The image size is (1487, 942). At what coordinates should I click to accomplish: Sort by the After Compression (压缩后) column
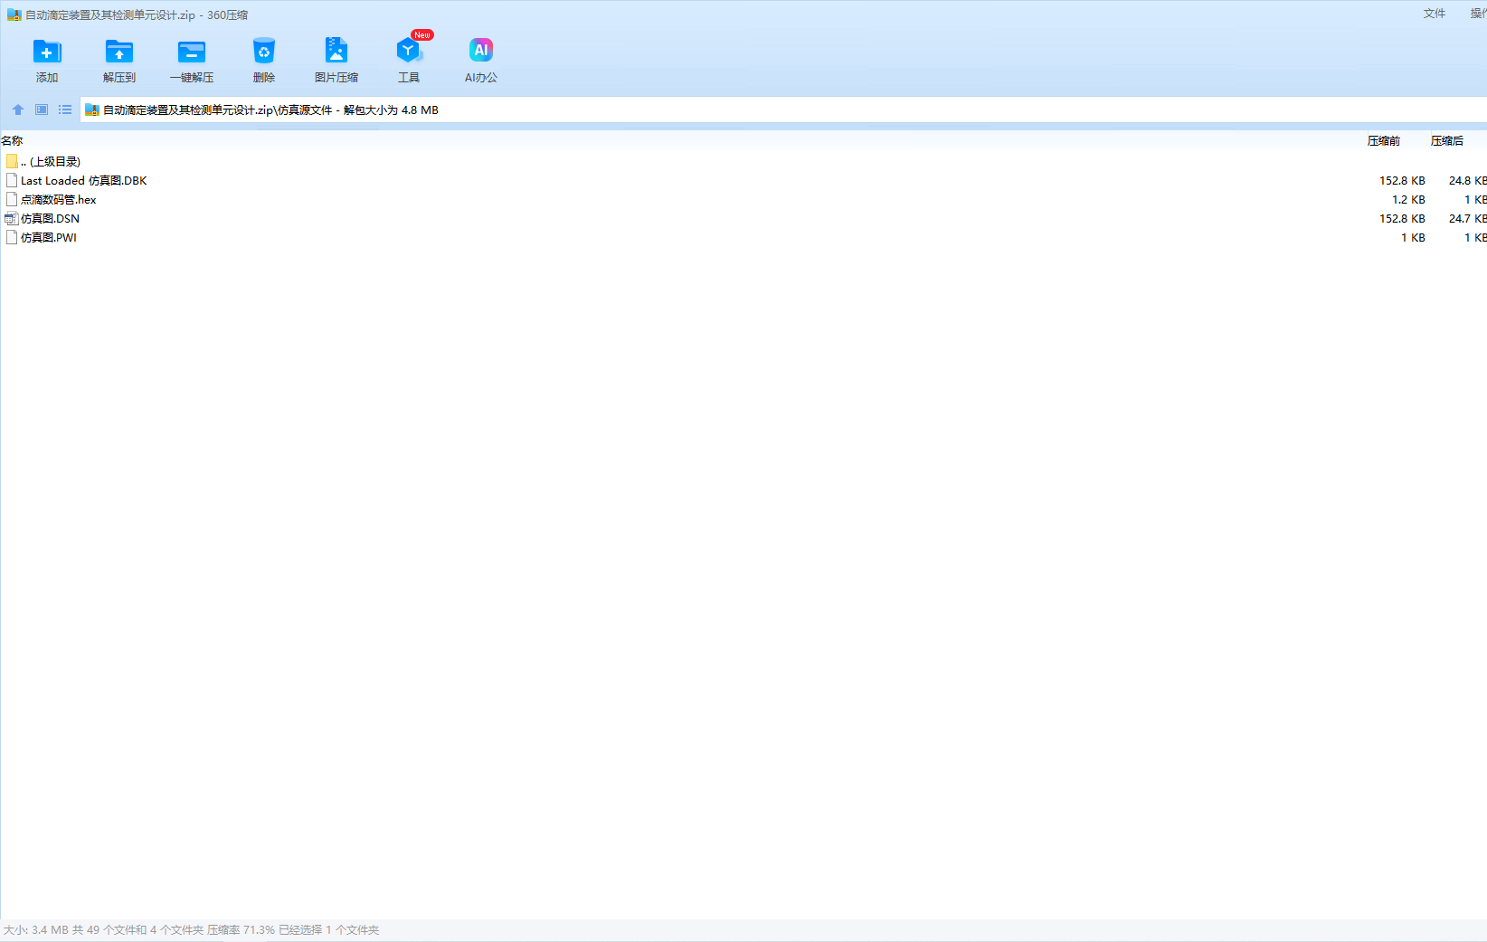[1446, 140]
